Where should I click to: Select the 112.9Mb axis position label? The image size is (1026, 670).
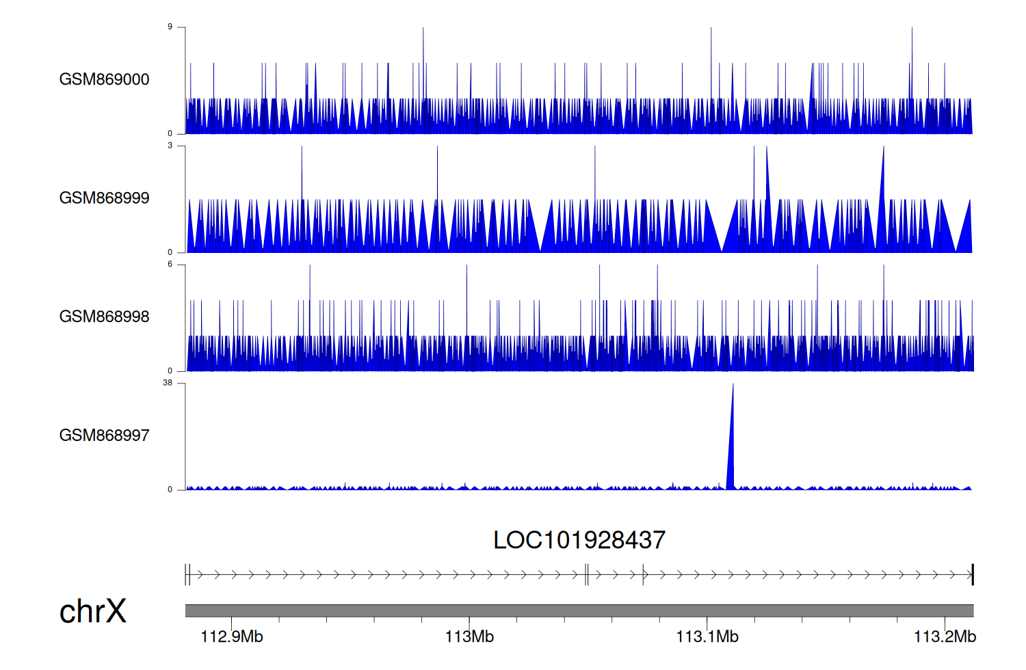231,637
